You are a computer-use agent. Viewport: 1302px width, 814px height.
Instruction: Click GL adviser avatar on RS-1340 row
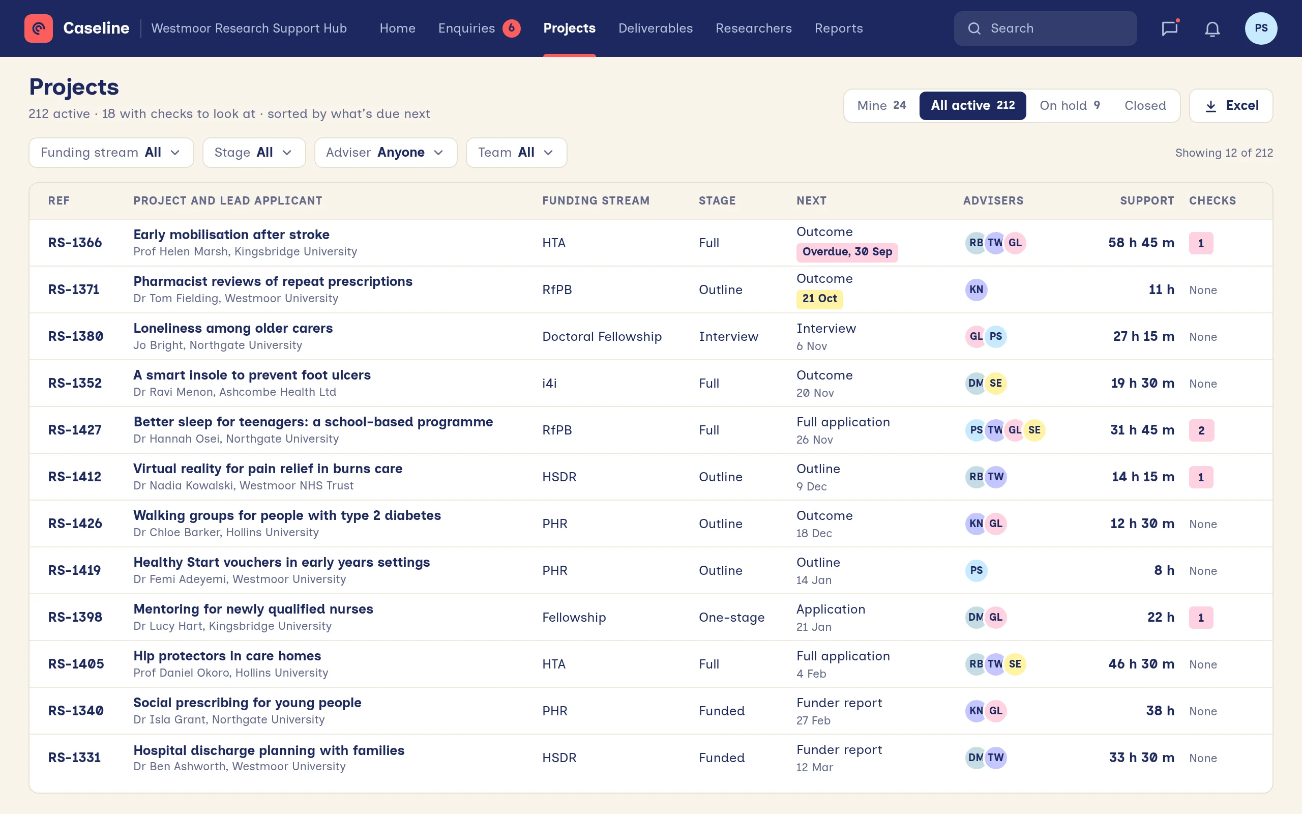996,711
